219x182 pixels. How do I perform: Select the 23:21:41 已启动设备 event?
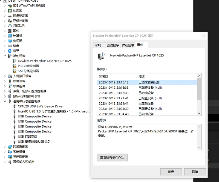147,104
